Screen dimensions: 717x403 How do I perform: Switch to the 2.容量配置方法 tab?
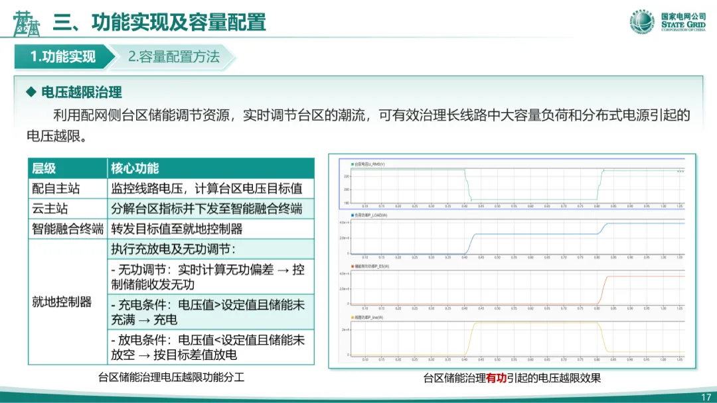(174, 56)
